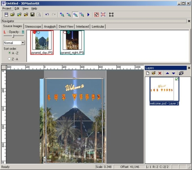Set zoom to 1:1 with magnifier icon
The height and width of the screenshot is (170, 192).
coord(82,14)
